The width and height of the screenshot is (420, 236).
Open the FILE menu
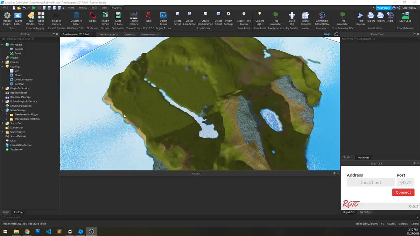pos(6,7)
